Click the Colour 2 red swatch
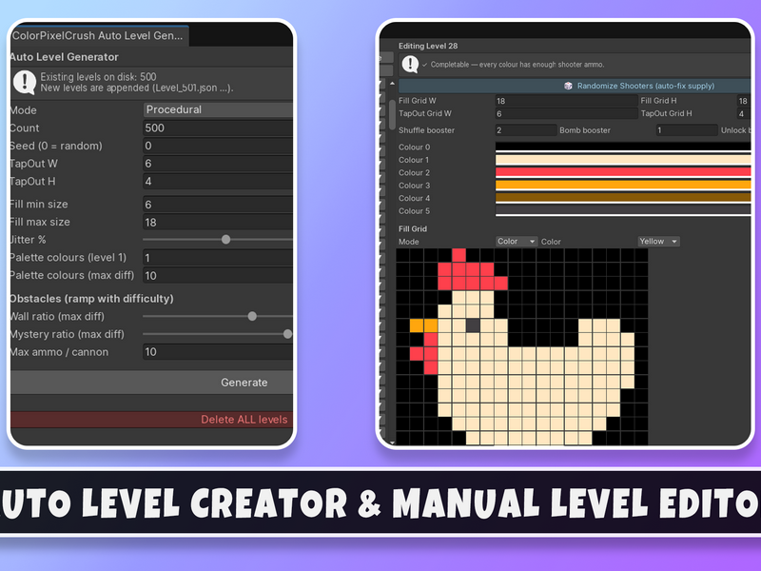Screen dimensions: 761x571 (x=623, y=172)
